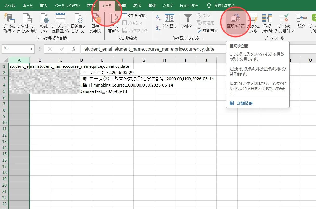
Task: Click the fx insert function button
Action: 74,49
